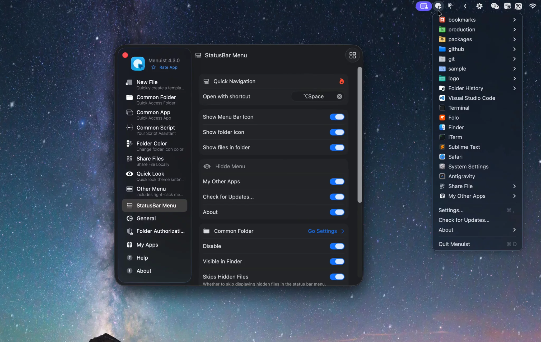Launch Terminal from the dropdown list
Image resolution: width=541 pixels, height=342 pixels.
[x=460, y=108]
